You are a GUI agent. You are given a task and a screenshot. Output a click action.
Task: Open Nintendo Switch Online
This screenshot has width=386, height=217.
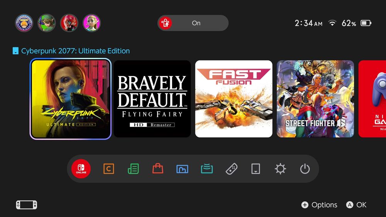(81, 169)
